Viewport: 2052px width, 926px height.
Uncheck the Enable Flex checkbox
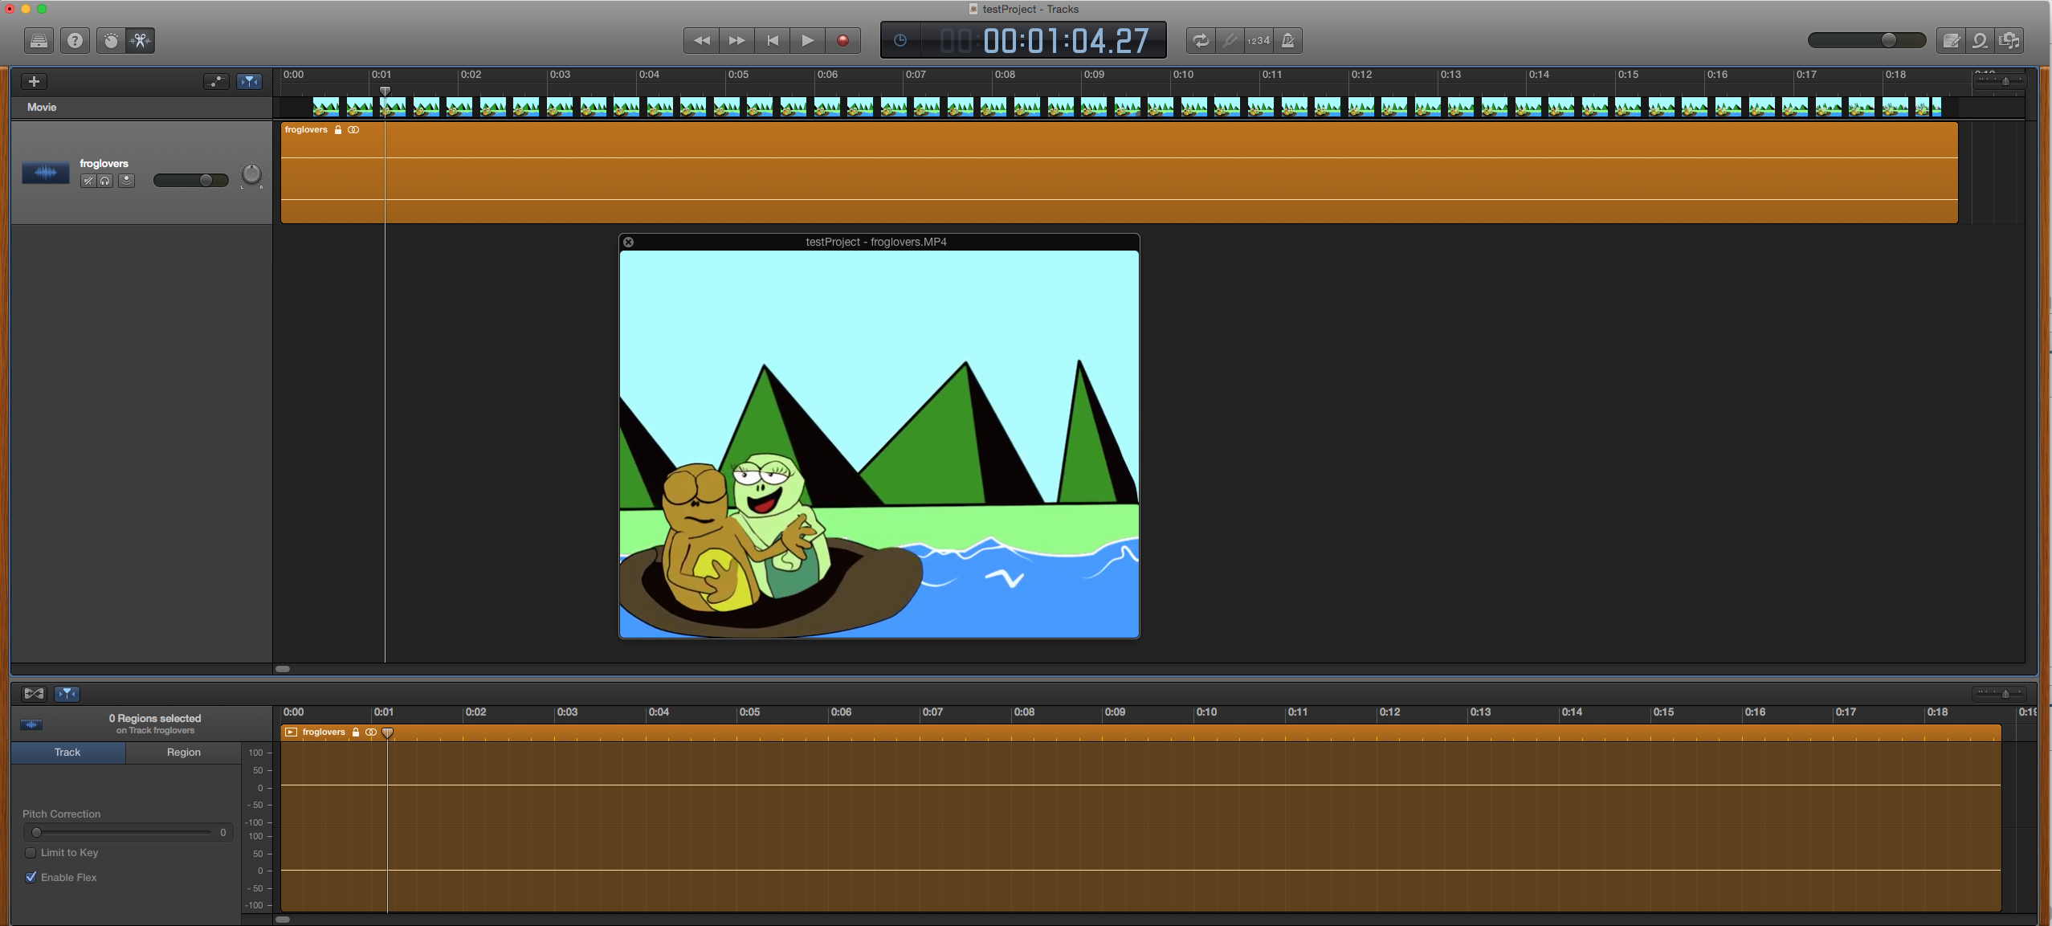(x=31, y=877)
